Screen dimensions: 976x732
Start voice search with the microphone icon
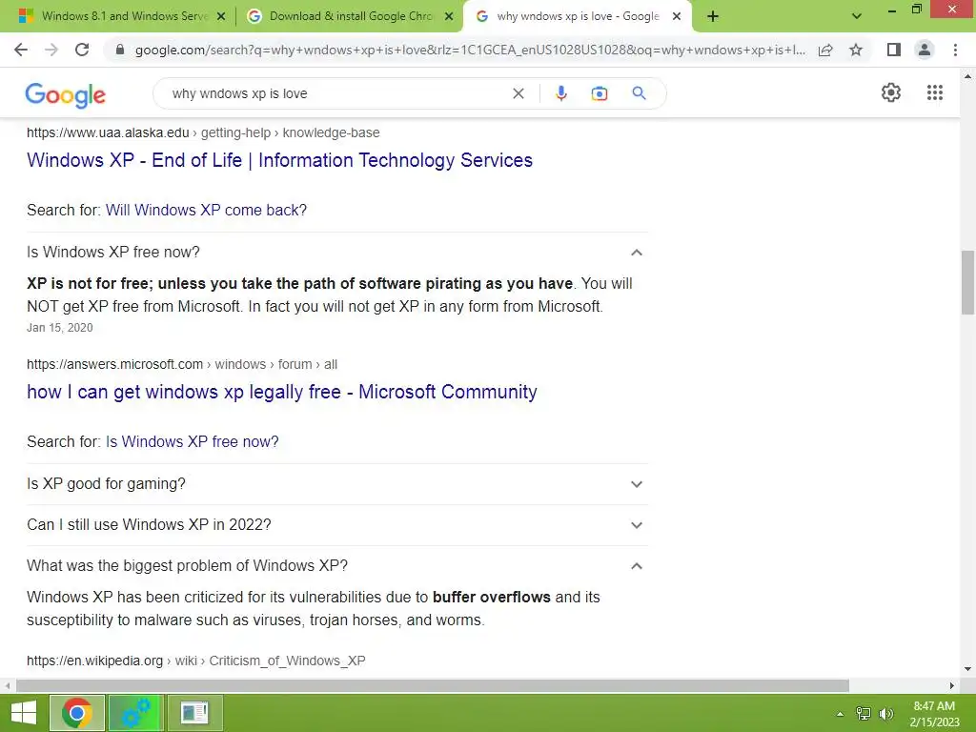tap(560, 93)
